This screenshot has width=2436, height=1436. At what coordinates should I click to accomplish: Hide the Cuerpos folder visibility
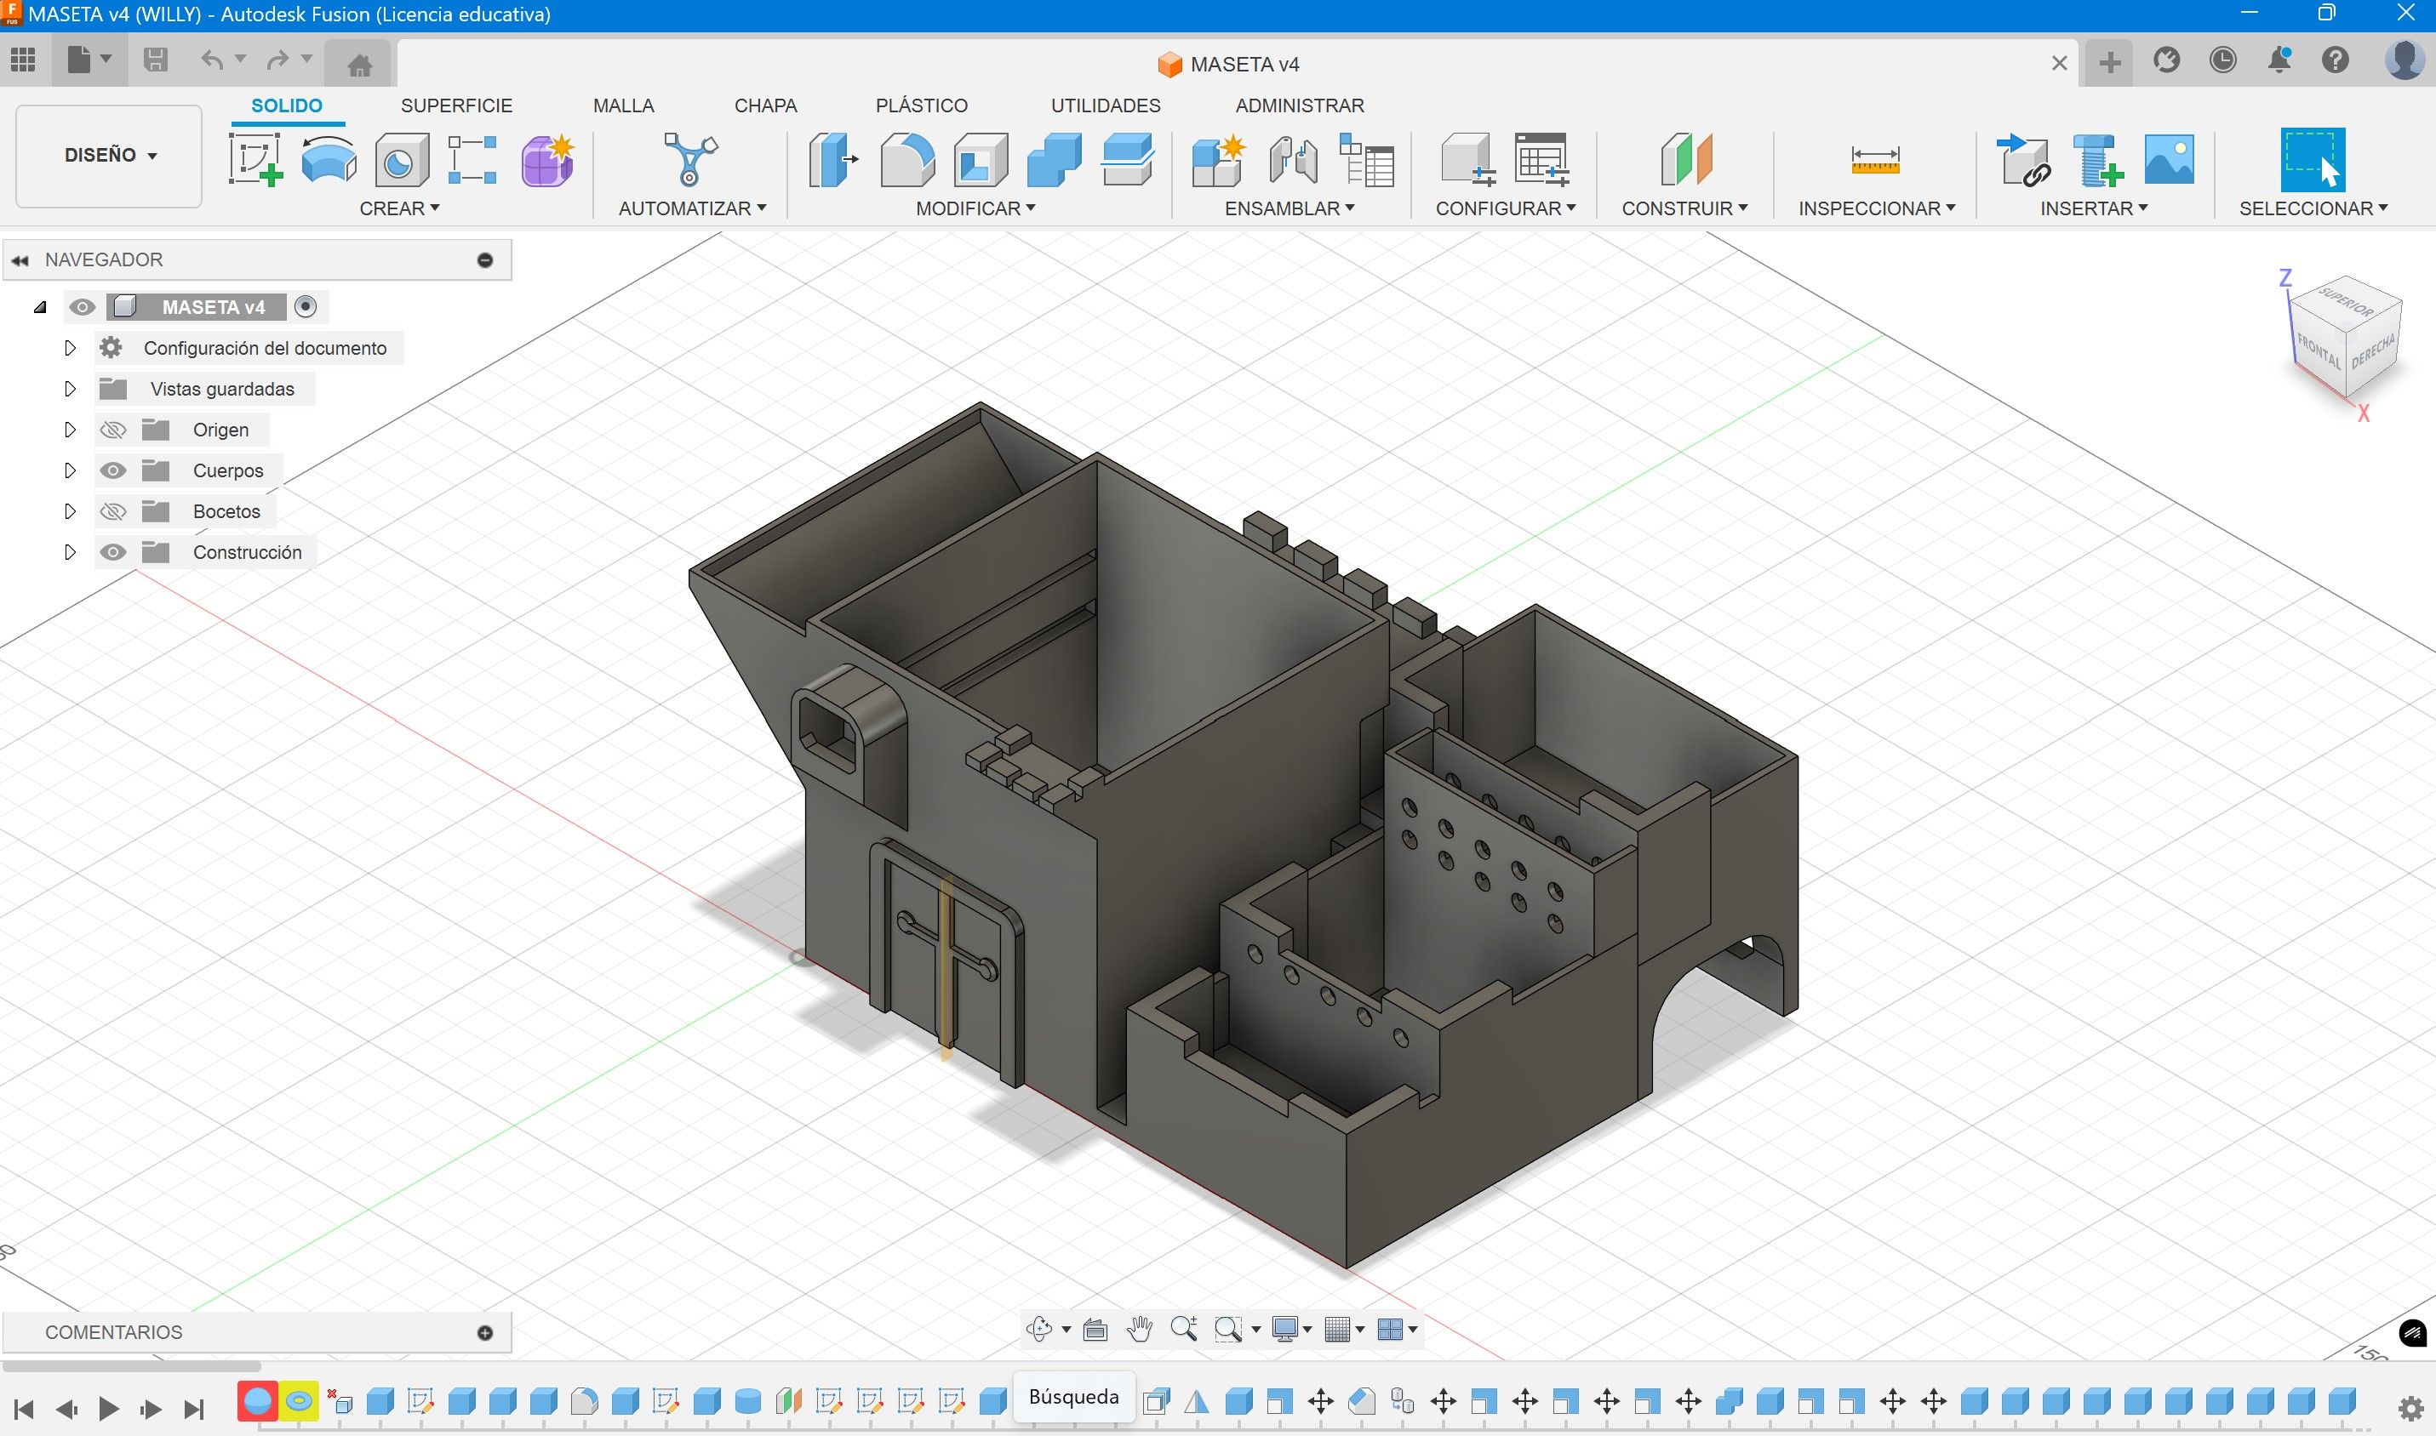[x=113, y=470]
